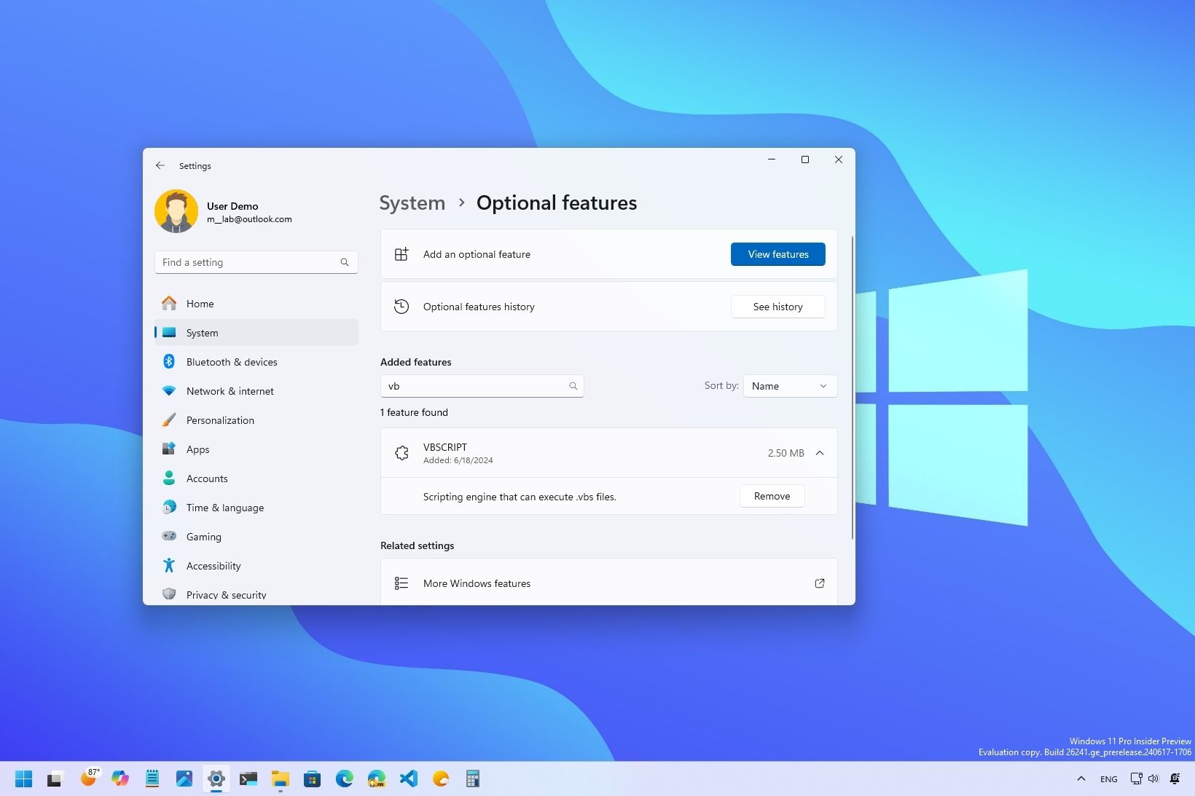Open Bluetooth & devices settings
The width and height of the screenshot is (1195, 796).
pos(256,362)
